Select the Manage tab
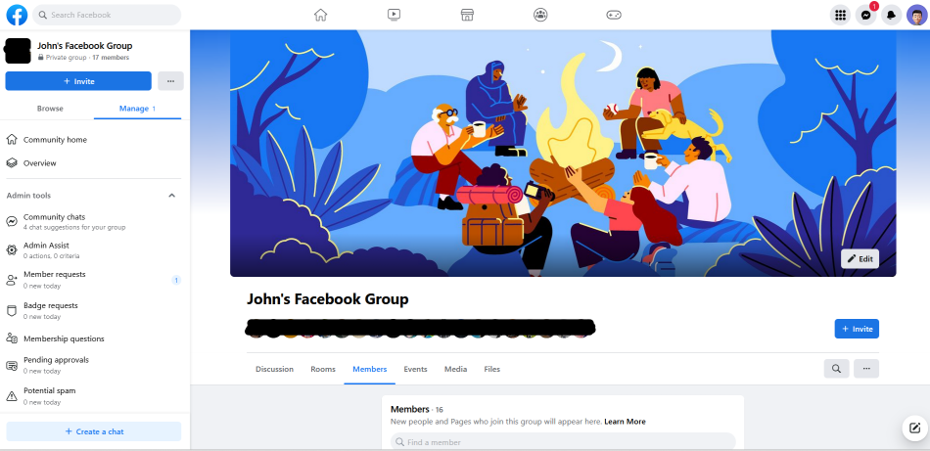The height and width of the screenshot is (451, 930). coord(138,109)
